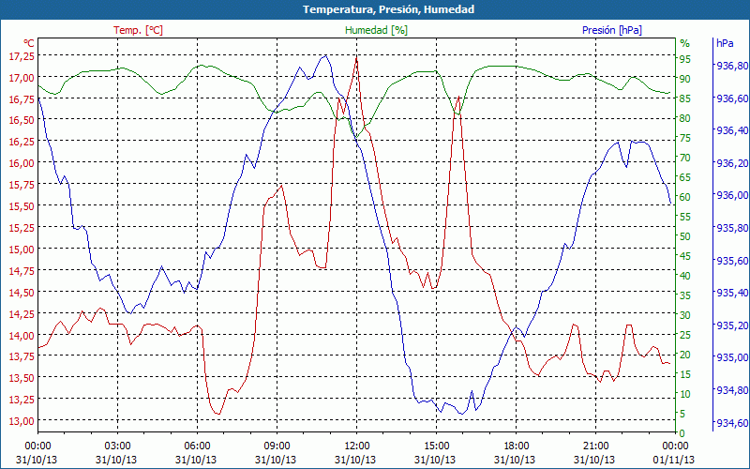Click pressure axis value "935,60"
The width and height of the screenshot is (750, 469).
(732, 261)
